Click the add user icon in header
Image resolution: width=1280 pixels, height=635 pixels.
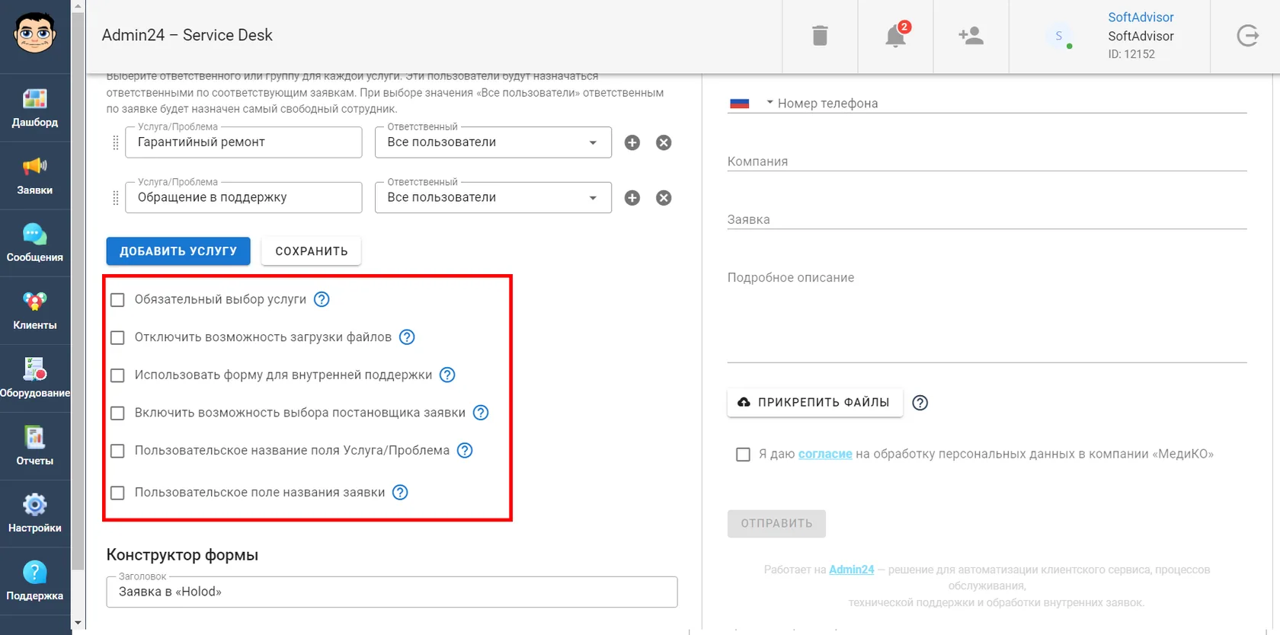coord(971,36)
